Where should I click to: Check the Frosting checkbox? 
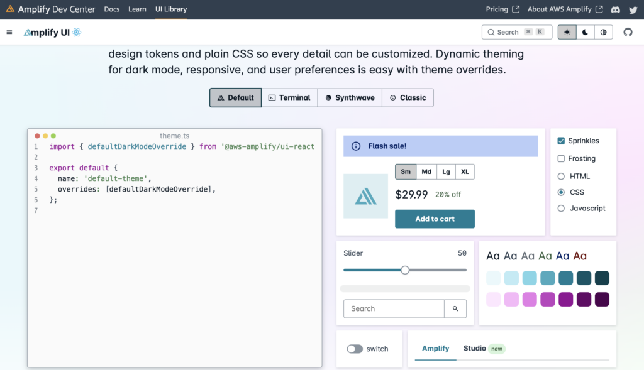[561, 158]
